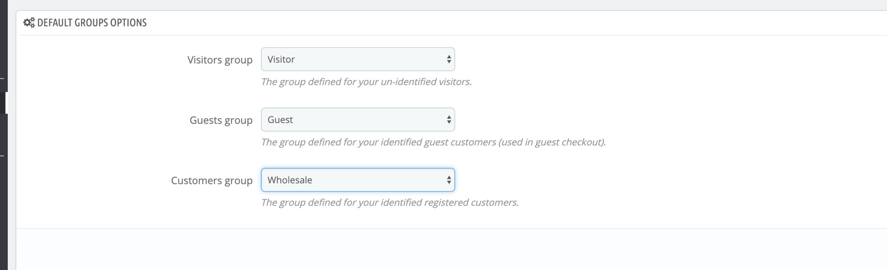Image resolution: width=887 pixels, height=270 pixels.
Task: Click the Visitors group label
Action: (x=220, y=60)
